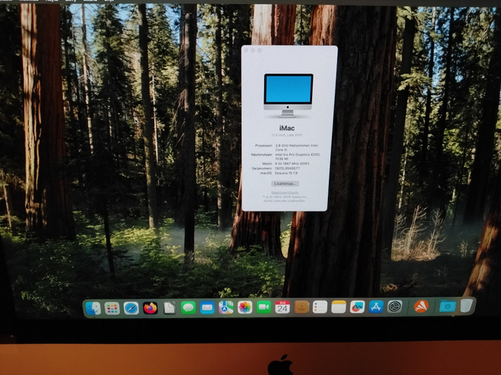This screenshot has height=375, width=501.
Task: Open the Messages app icon
Action: [x=188, y=308]
